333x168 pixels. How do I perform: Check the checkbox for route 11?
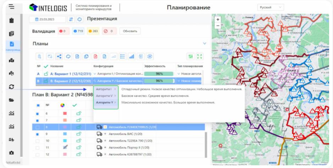pos(37,147)
